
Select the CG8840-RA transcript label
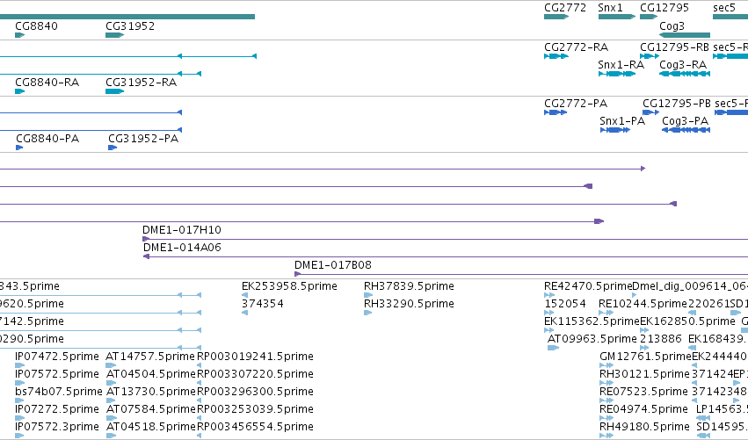[47, 83]
